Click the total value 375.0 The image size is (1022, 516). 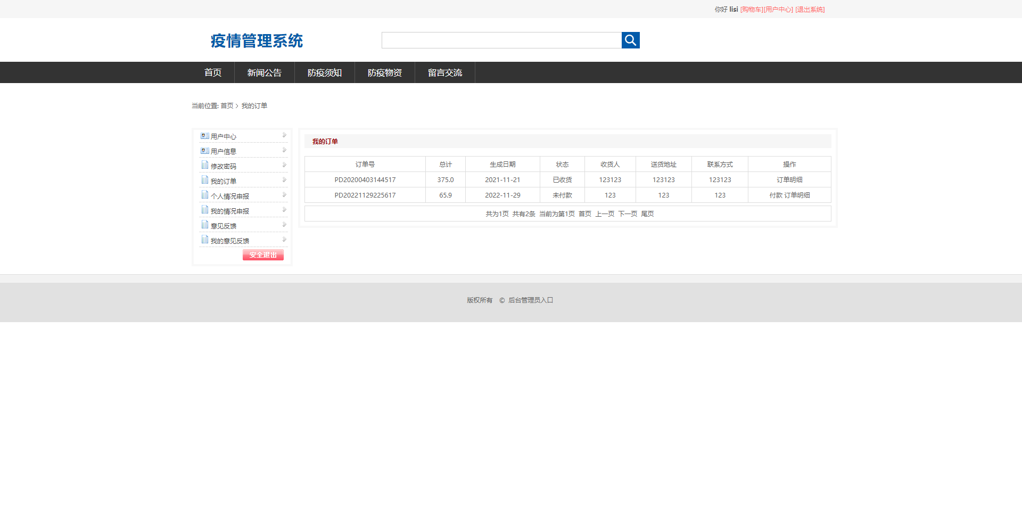[x=446, y=180]
